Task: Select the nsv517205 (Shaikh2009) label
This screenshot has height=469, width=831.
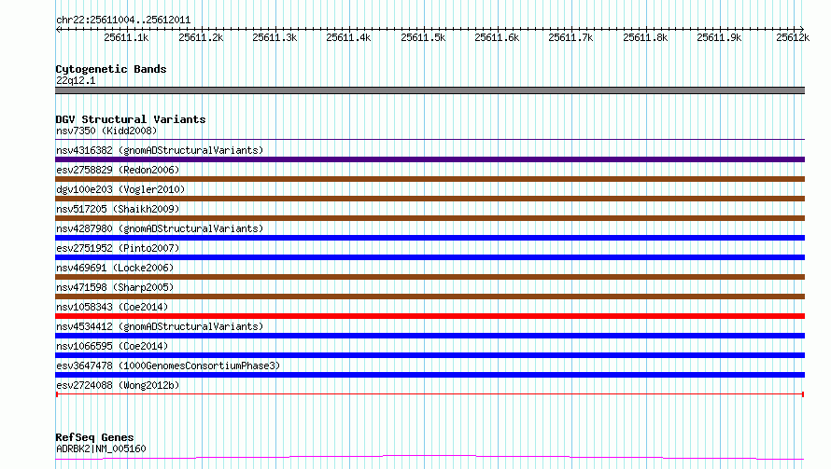Action: coord(118,209)
